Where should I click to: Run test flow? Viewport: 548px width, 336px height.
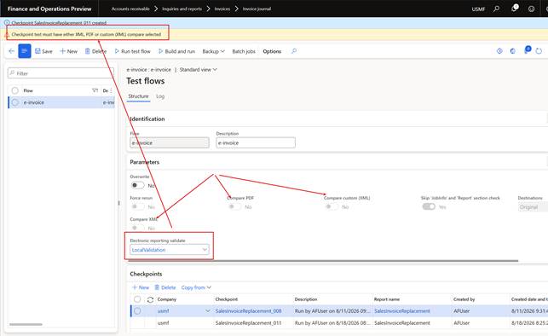[x=132, y=51]
